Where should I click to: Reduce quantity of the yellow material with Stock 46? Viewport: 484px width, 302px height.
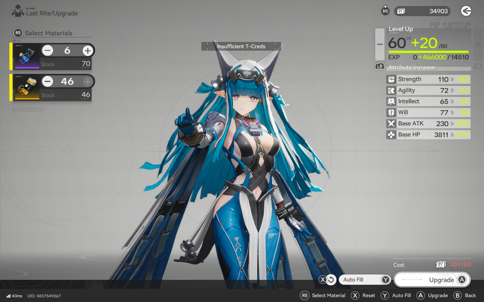(x=48, y=81)
